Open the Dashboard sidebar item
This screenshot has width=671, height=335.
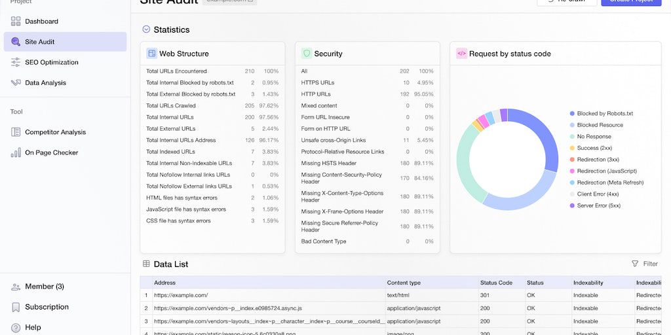[x=65, y=22]
